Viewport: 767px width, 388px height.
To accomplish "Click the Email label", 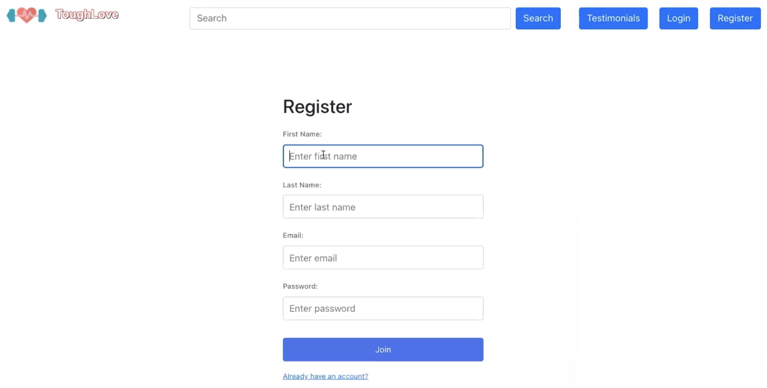I will (293, 235).
